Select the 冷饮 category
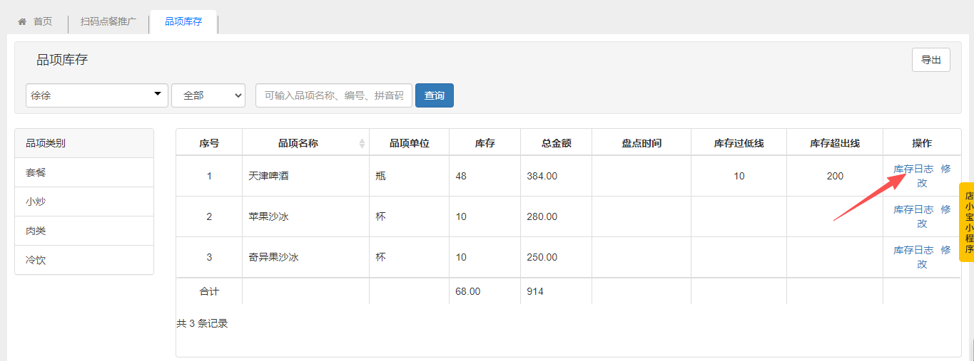This screenshot has width=974, height=361. click(84, 260)
